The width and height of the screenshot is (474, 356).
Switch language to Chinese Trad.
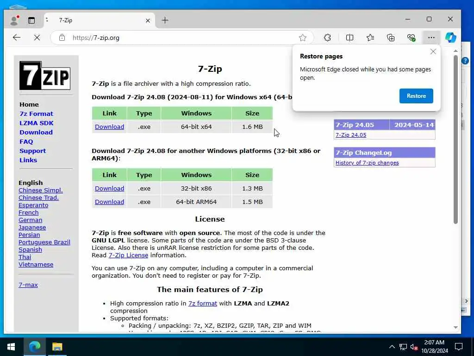tap(38, 197)
